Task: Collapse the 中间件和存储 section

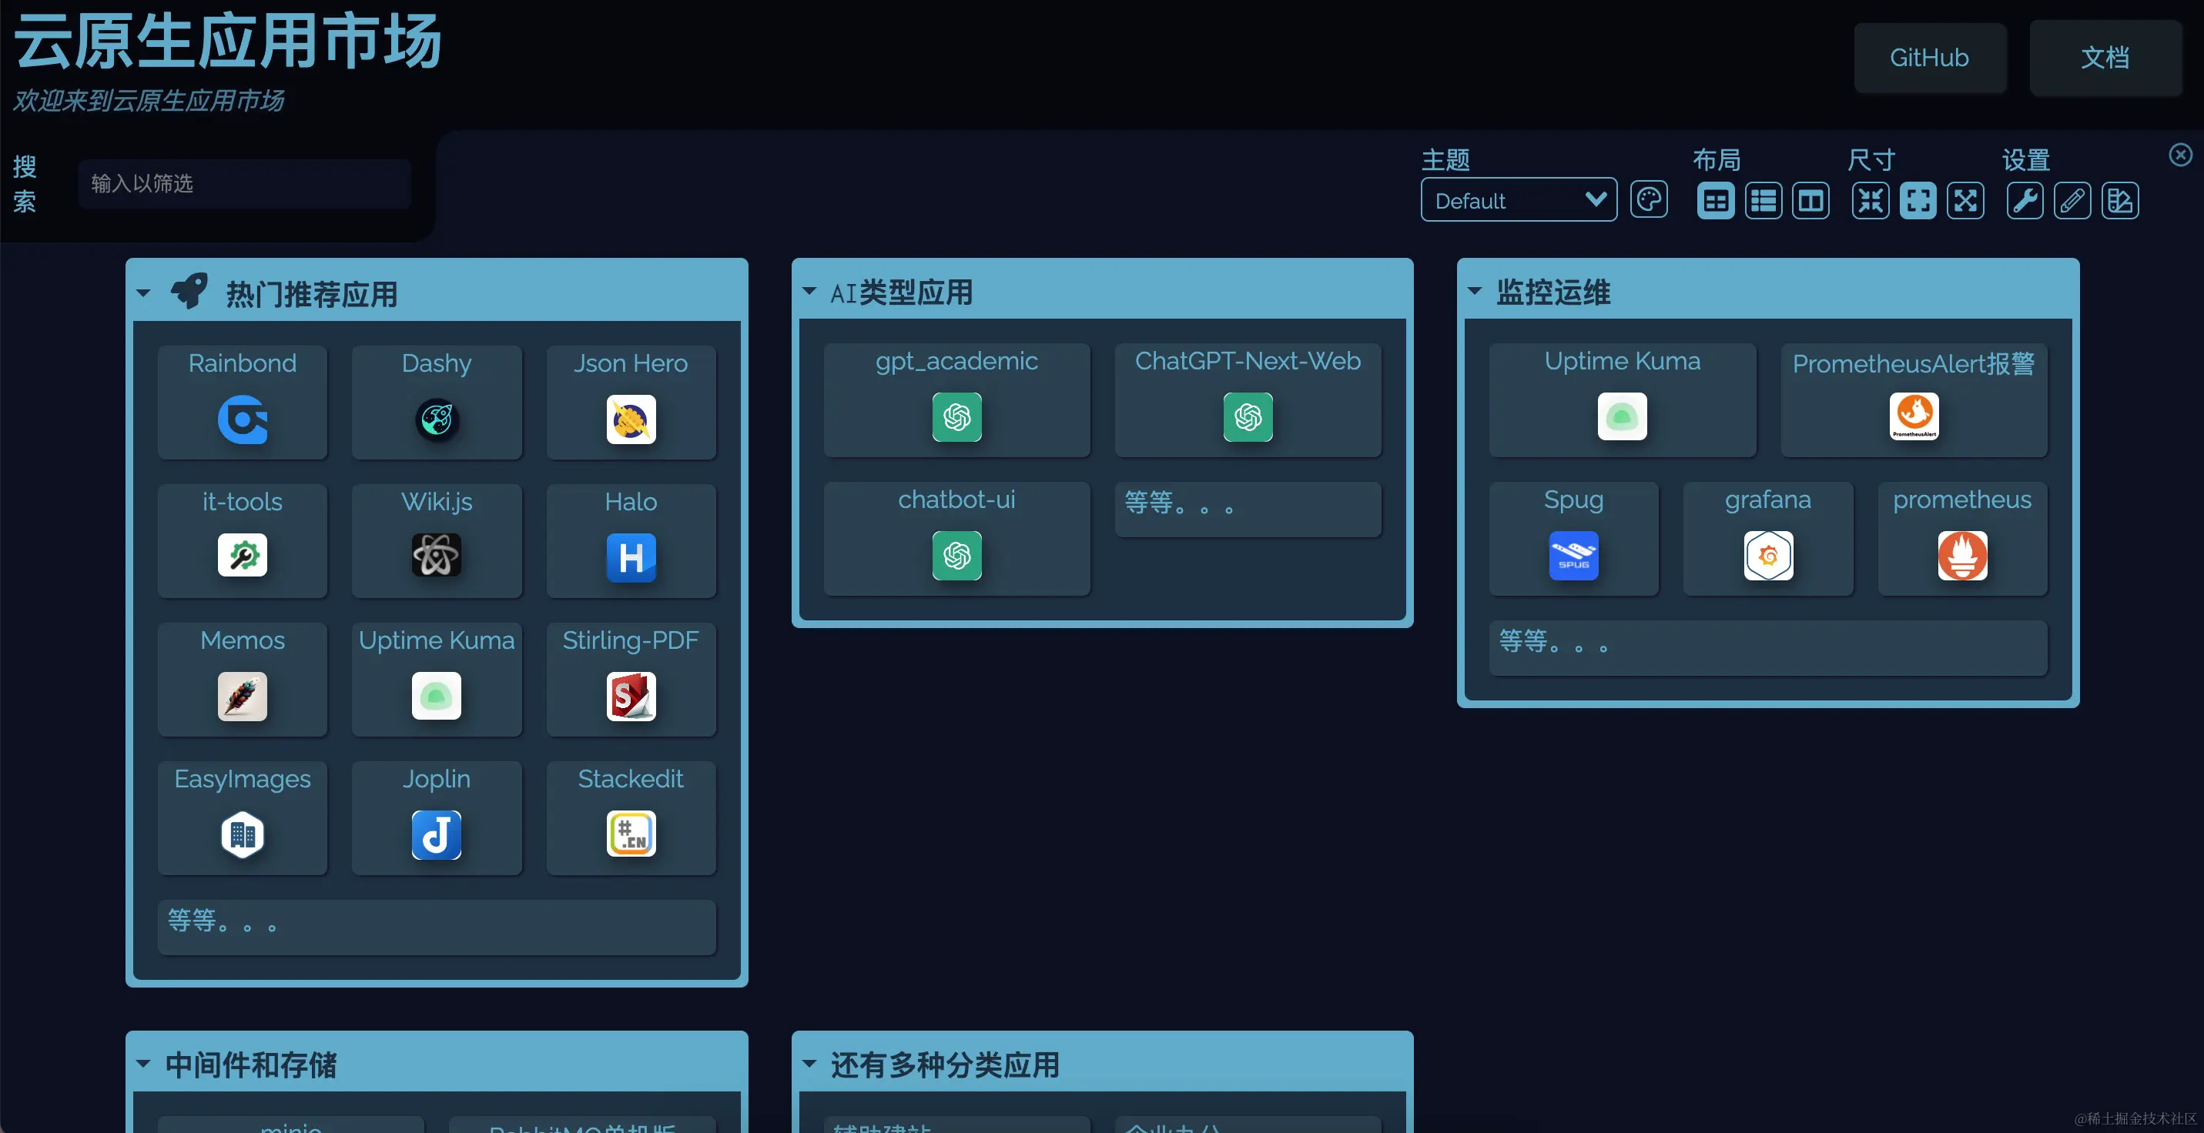Action: 143,1064
